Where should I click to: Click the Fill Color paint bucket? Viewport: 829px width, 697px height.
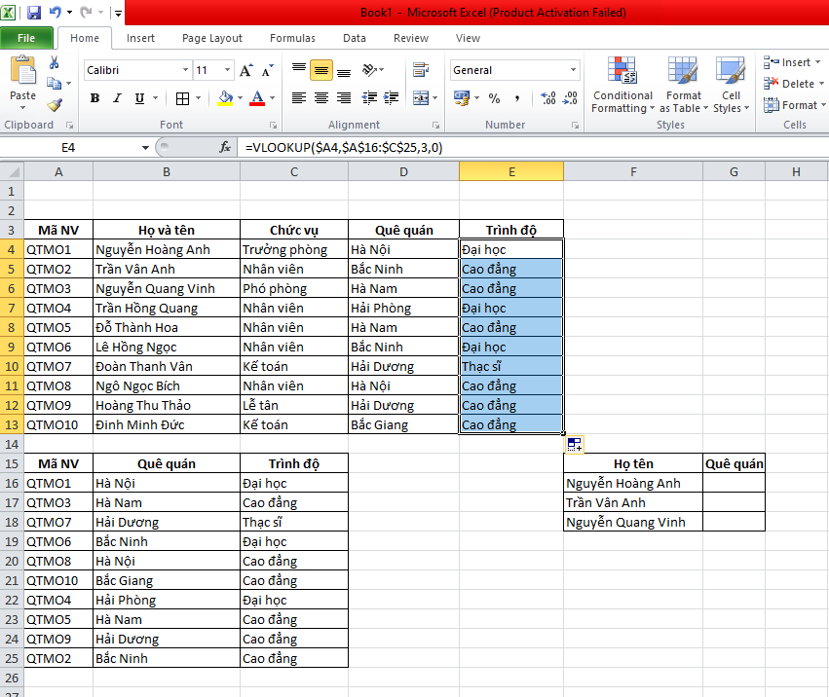click(x=225, y=98)
